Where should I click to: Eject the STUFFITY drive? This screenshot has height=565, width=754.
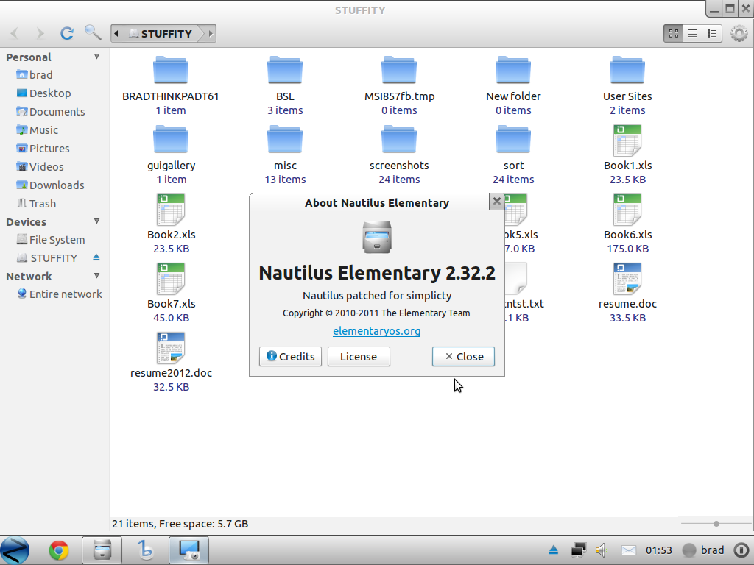(96, 257)
